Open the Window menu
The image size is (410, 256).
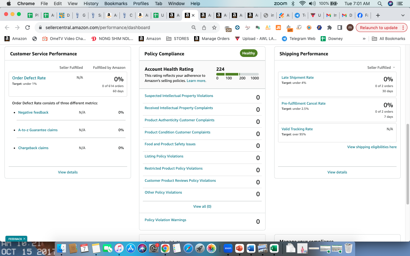tap(176, 4)
